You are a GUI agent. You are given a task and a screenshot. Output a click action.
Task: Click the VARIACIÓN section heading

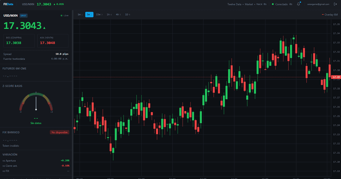pyautogui.click(x=10, y=155)
